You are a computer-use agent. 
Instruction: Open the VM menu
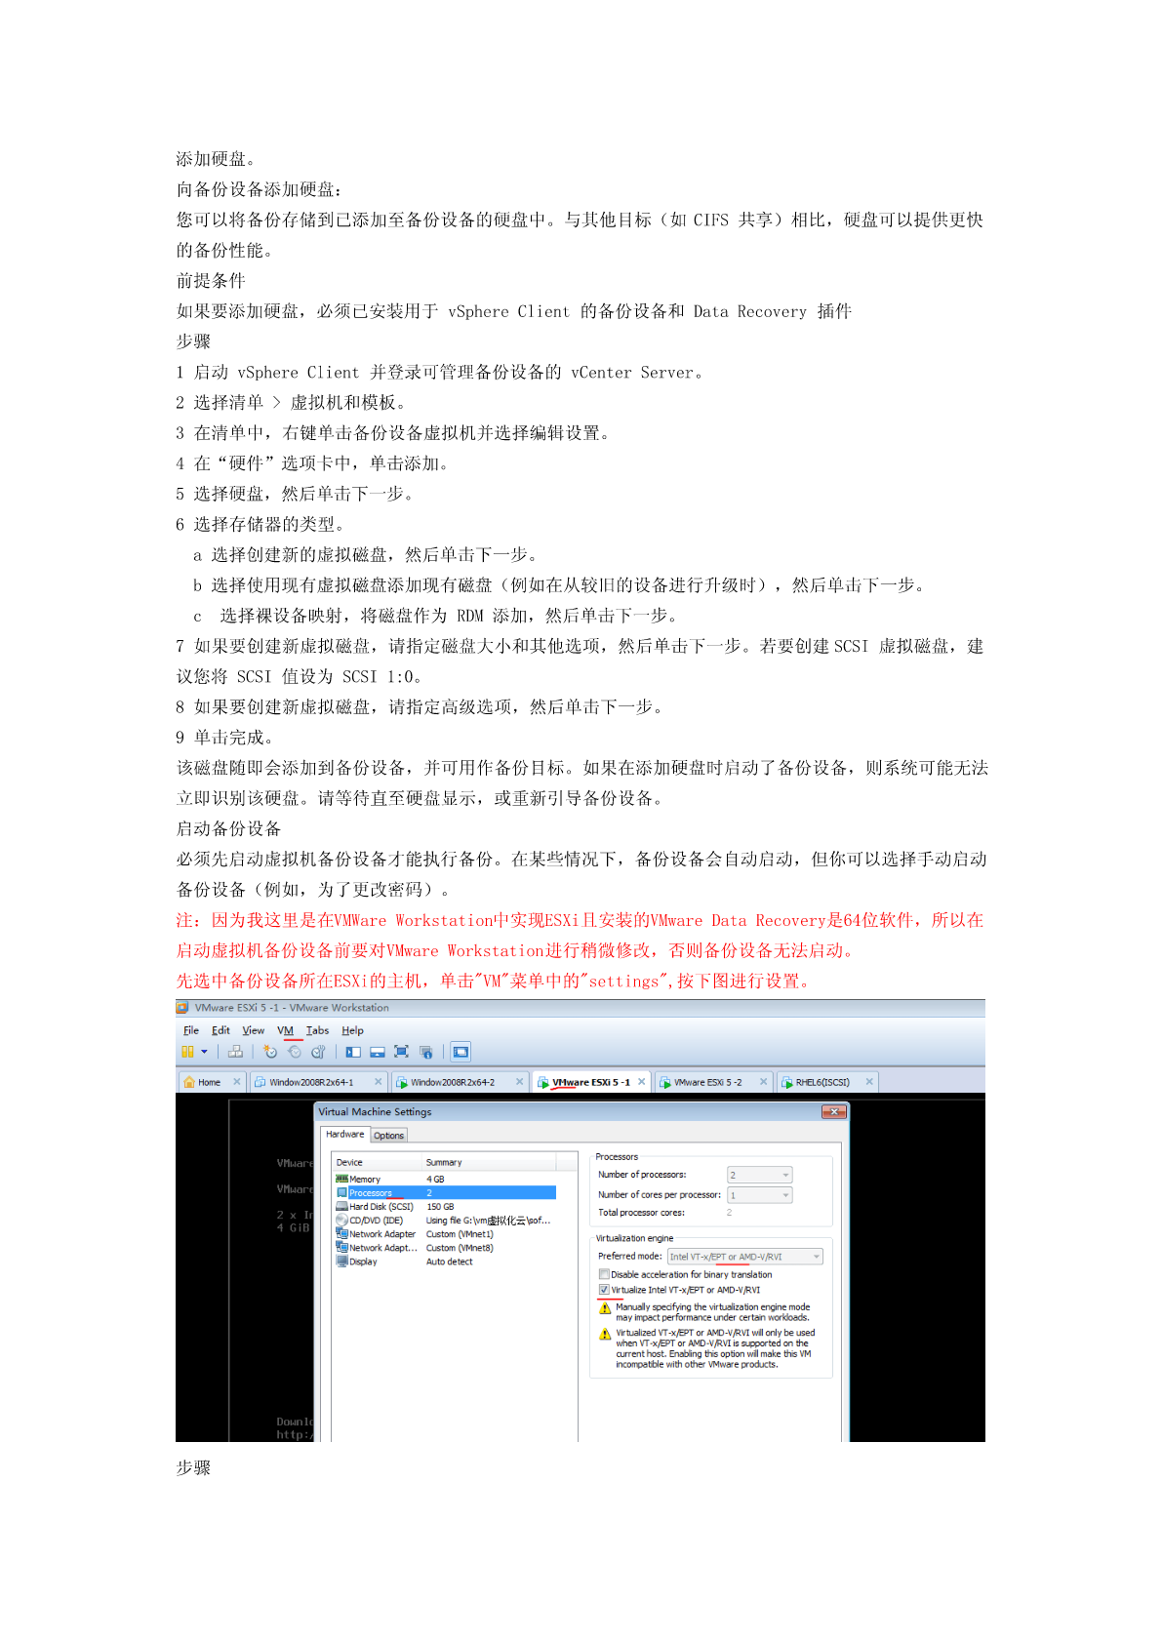tap(285, 1030)
